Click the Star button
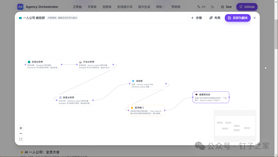 (x=226, y=7)
